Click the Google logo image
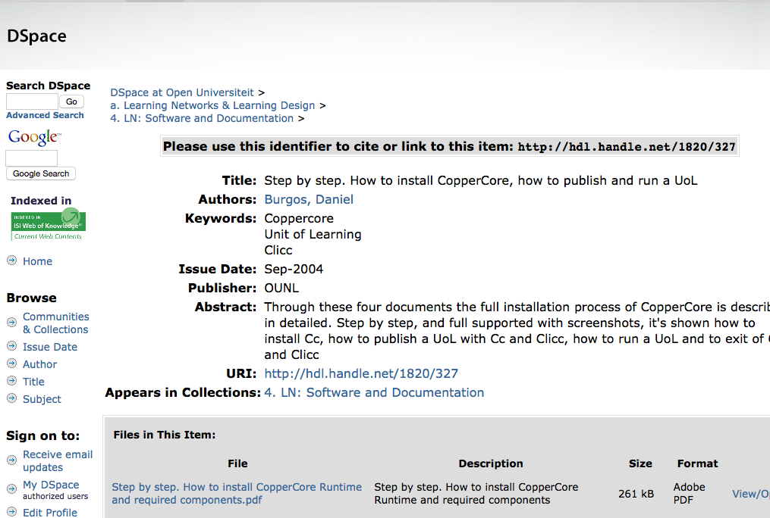Viewport: 770px width, 518px height. [x=34, y=137]
